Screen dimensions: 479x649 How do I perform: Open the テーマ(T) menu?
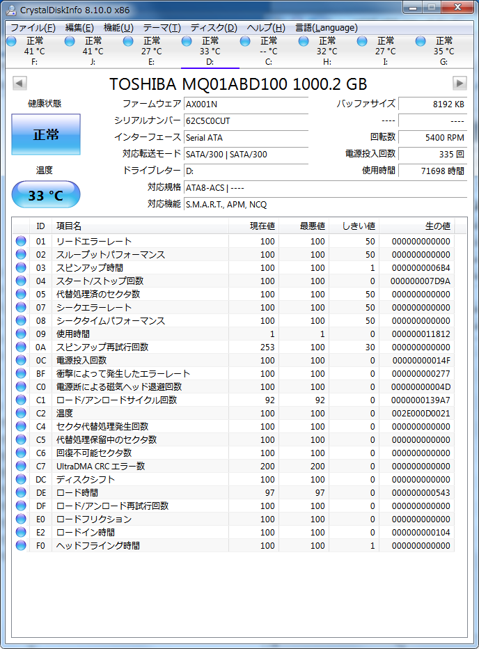[x=162, y=28]
